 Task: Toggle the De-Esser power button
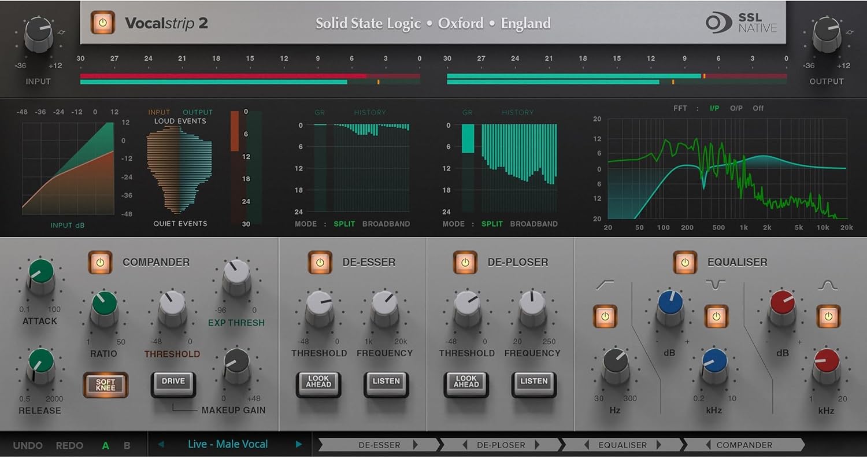pos(321,262)
